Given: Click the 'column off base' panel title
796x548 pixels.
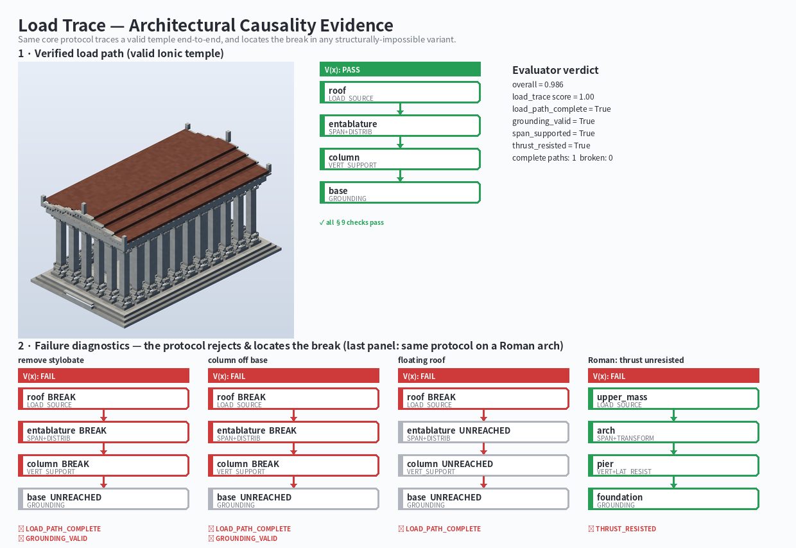Looking at the screenshot, I should pos(238,360).
